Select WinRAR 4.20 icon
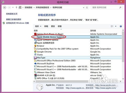The image size is (126, 93). (x=35, y=75)
